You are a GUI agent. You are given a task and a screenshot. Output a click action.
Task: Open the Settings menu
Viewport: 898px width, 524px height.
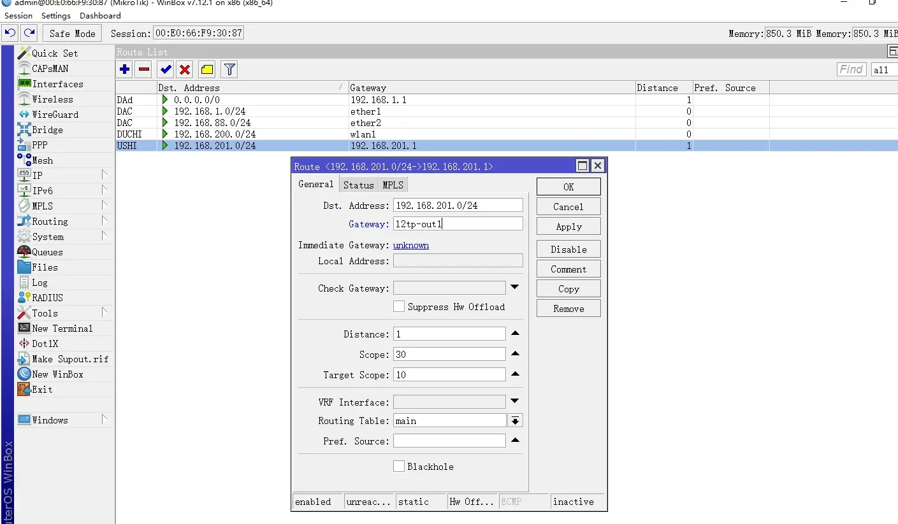[x=56, y=15]
